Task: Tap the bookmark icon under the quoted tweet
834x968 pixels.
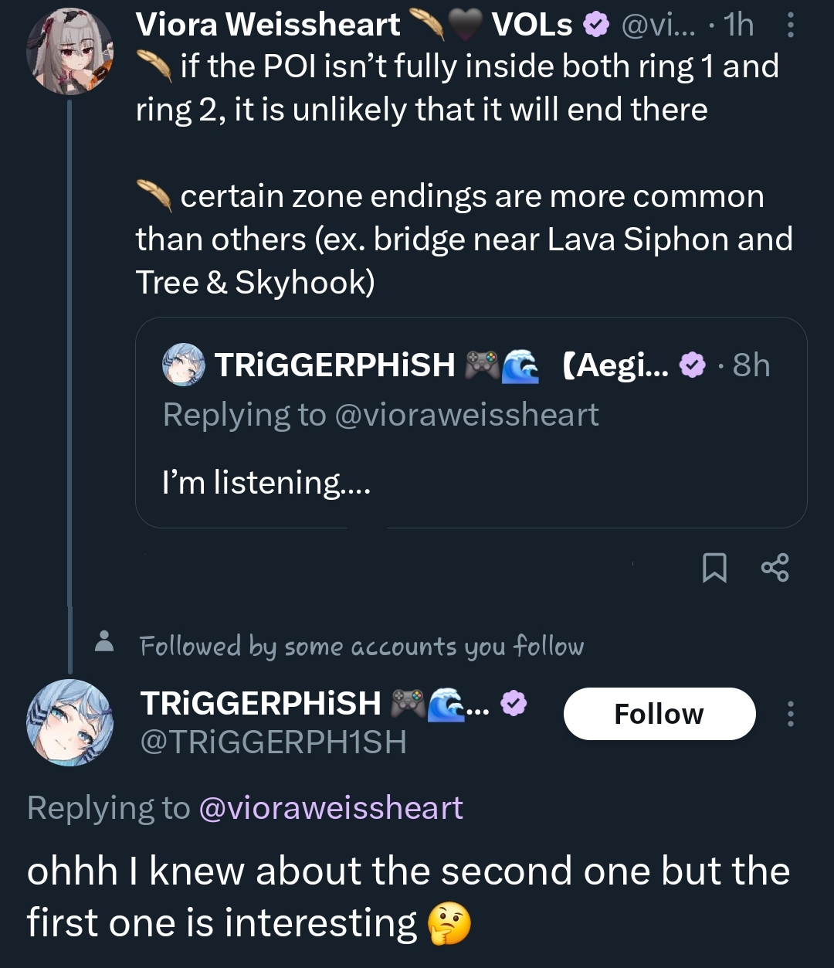Action: pyautogui.click(x=714, y=568)
